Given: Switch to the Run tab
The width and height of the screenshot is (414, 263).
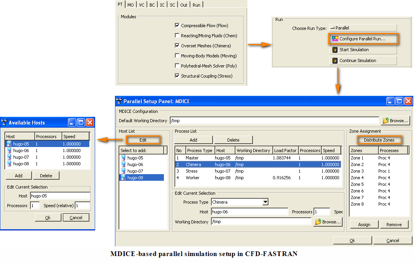Looking at the screenshot, I should click(x=197, y=5).
